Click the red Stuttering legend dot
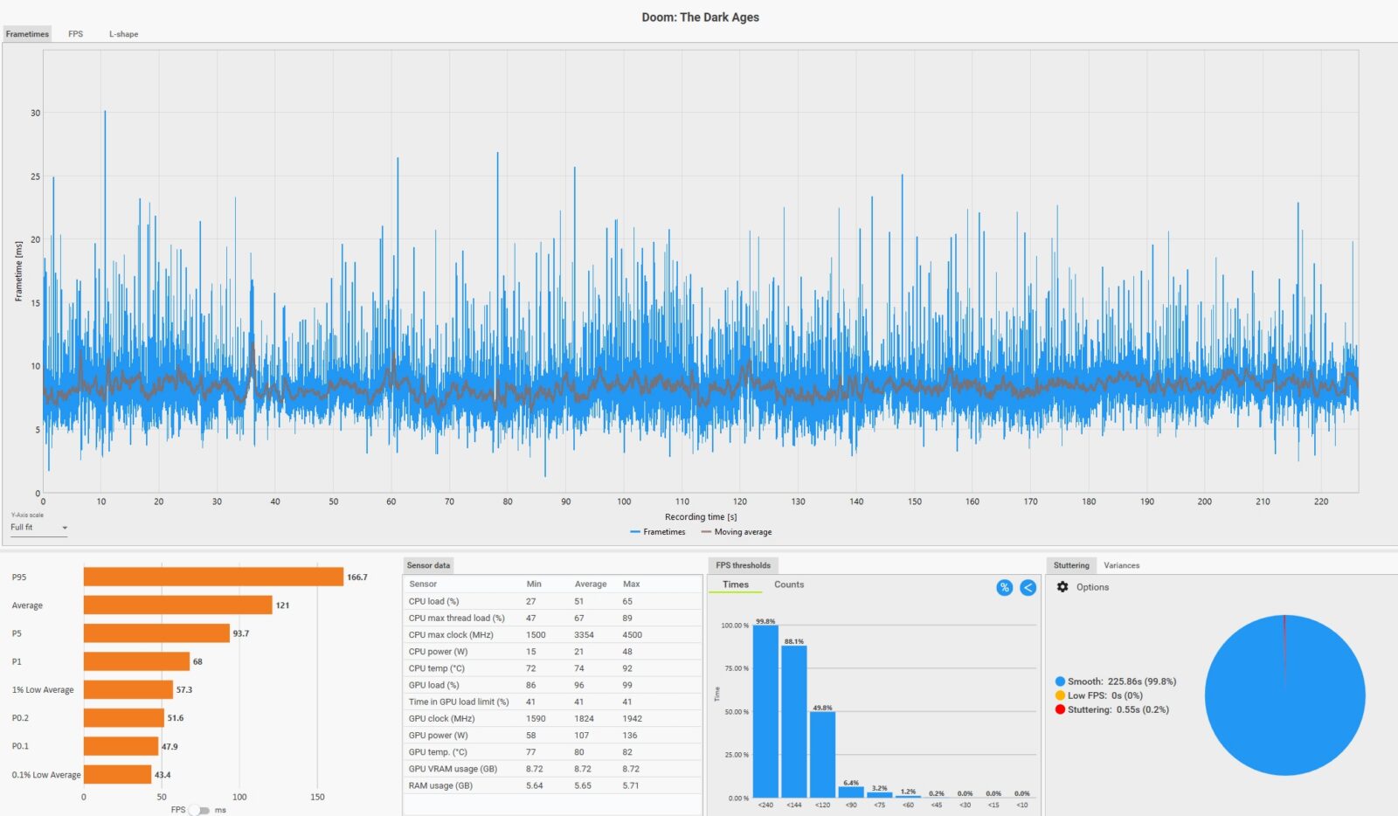The height and width of the screenshot is (816, 1398). click(1060, 709)
